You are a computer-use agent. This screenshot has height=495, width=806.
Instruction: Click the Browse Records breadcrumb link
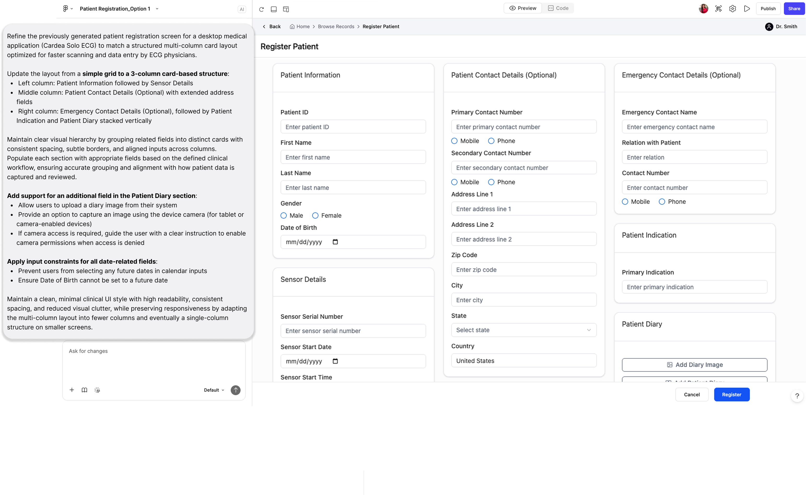pyautogui.click(x=336, y=27)
